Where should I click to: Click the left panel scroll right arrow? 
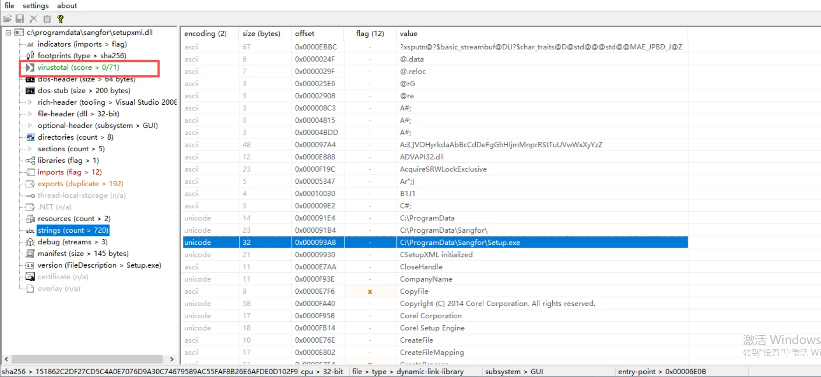tap(172, 359)
